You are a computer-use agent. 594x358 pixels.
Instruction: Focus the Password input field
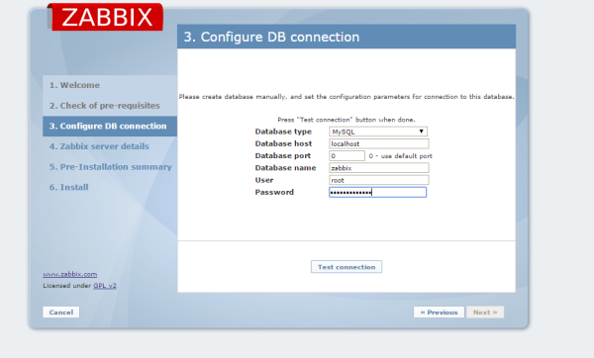click(378, 192)
